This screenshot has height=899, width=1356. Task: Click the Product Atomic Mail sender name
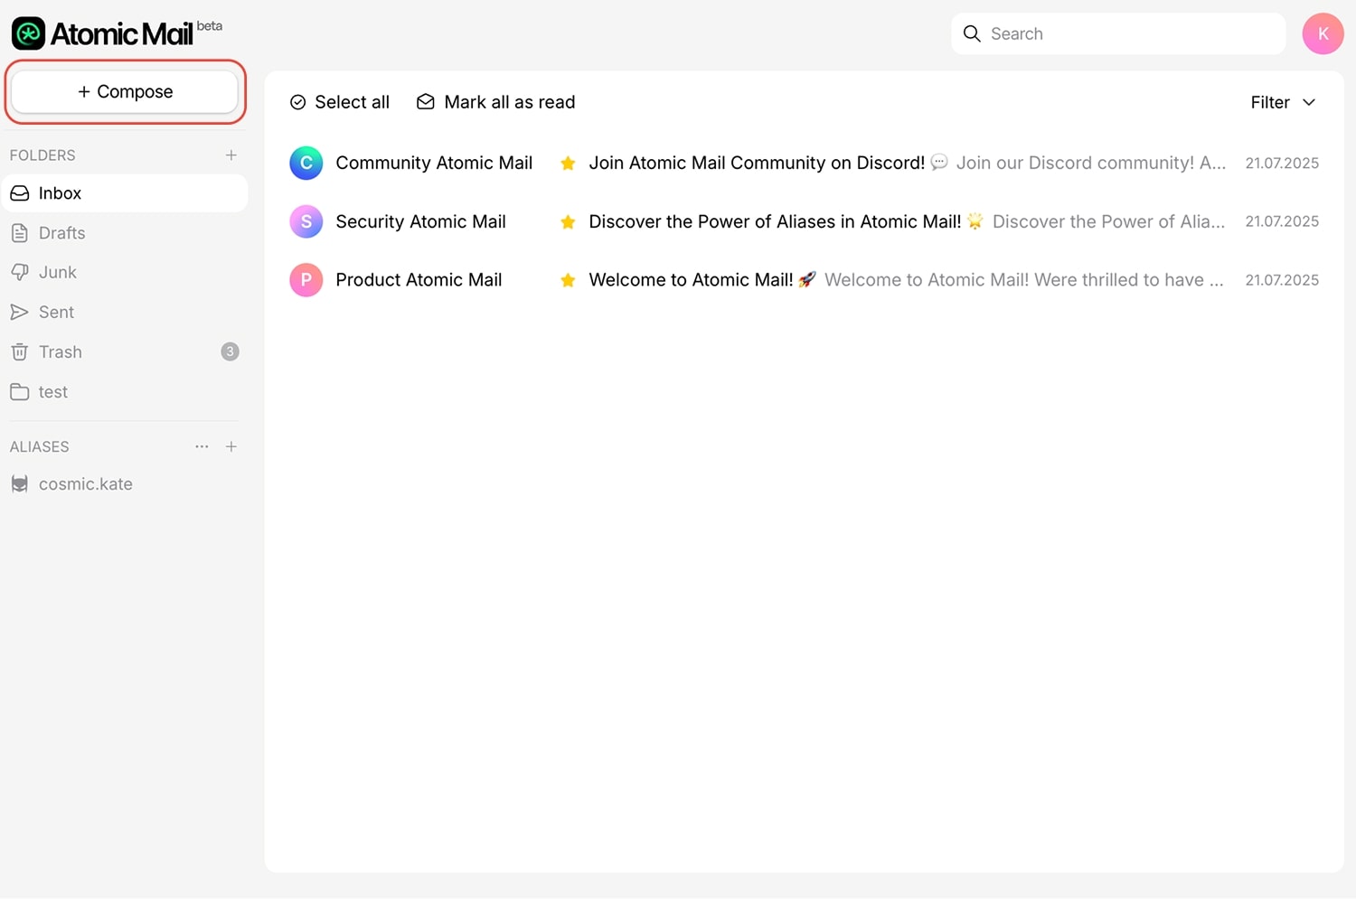point(419,280)
